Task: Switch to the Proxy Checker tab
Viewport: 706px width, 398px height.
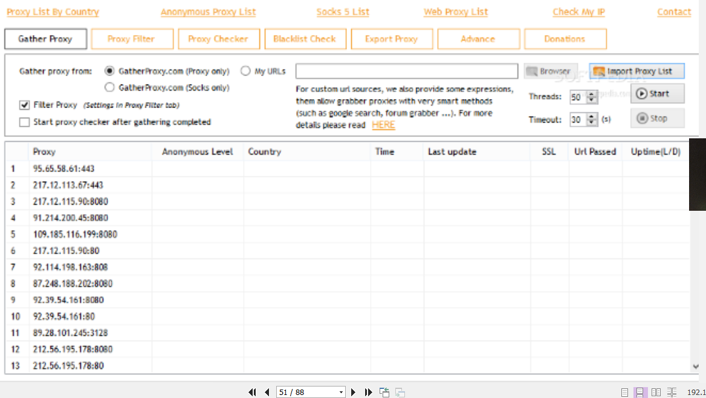Action: click(218, 39)
